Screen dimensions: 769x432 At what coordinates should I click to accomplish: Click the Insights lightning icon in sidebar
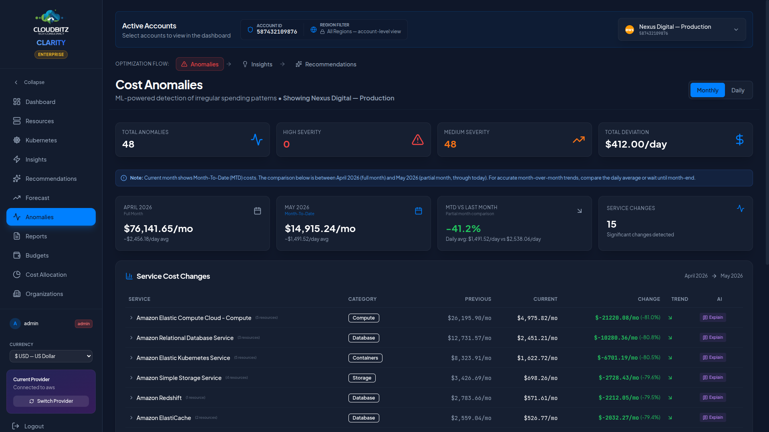pos(17,160)
